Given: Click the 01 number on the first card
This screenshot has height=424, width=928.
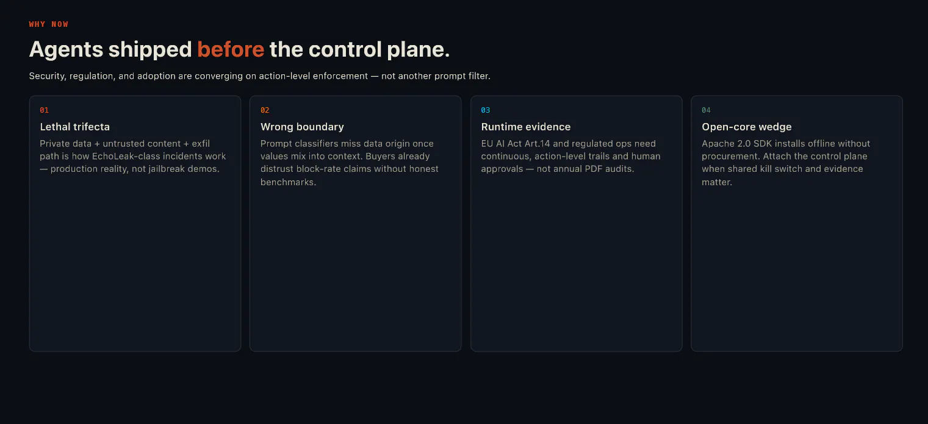Looking at the screenshot, I should pyautogui.click(x=44, y=110).
